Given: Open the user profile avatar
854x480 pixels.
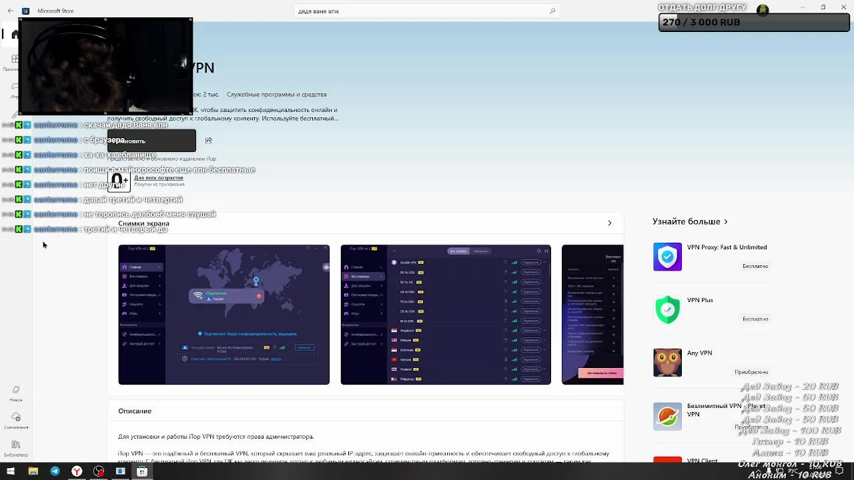Looking at the screenshot, I should click(763, 9).
